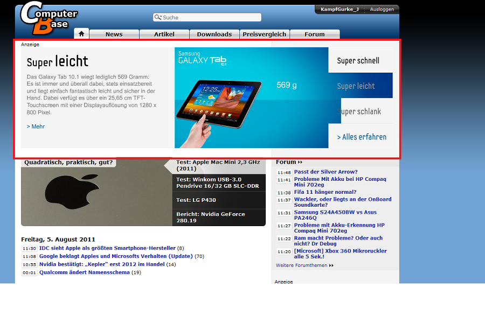Click the 569 g label in ad

coord(287,85)
